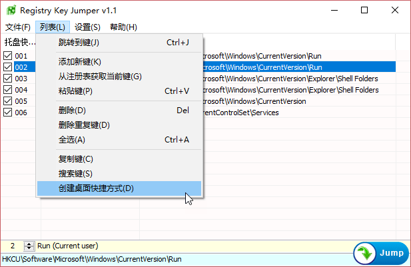Choose 搜索键(S) menu entry
Image resolution: width=411 pixels, height=267 pixels.
[x=119, y=174]
